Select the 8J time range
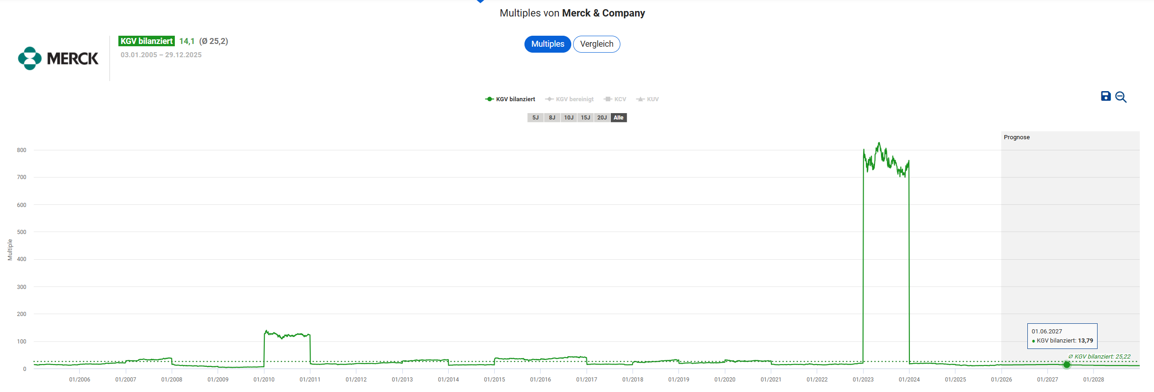 pyautogui.click(x=552, y=118)
